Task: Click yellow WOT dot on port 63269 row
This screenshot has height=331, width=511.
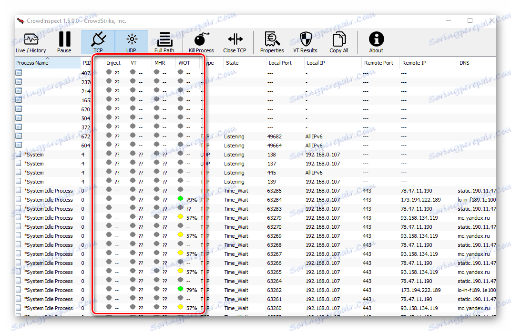Action: 180,235
